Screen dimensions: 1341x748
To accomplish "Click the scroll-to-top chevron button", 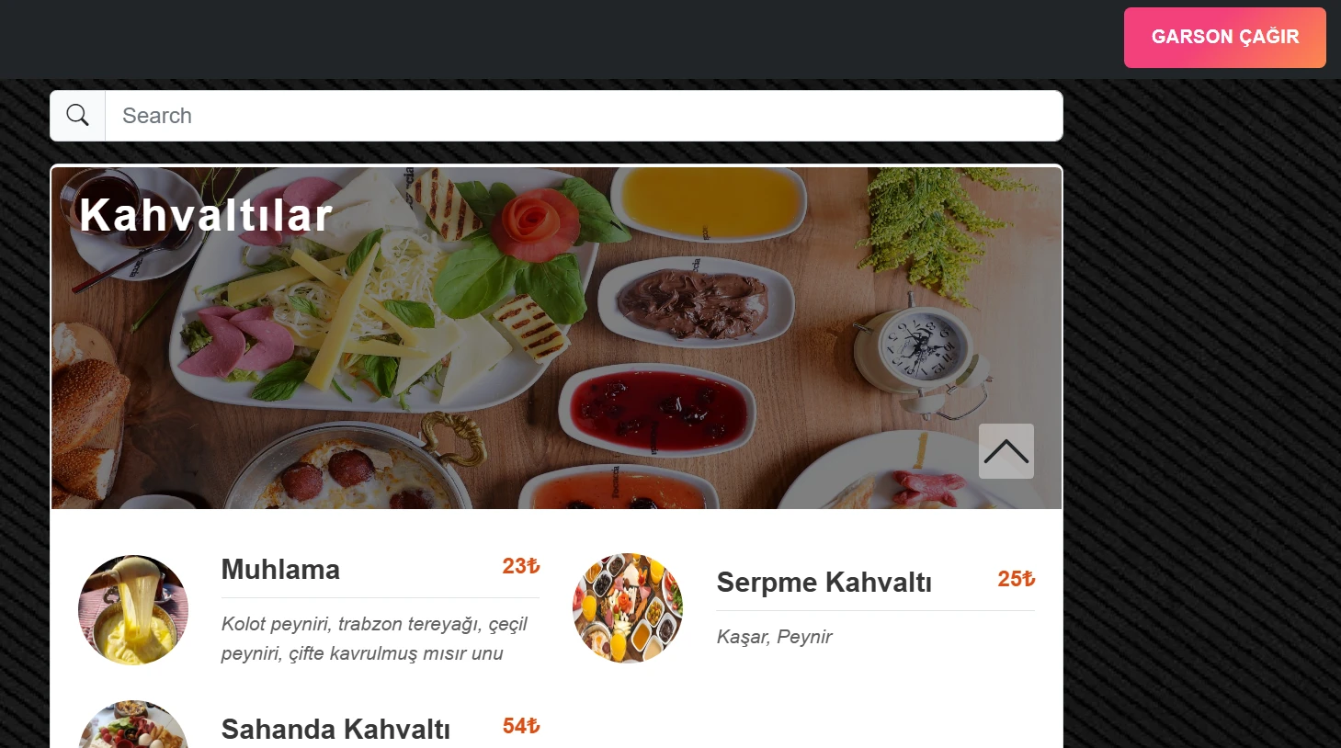I will click(x=1006, y=451).
